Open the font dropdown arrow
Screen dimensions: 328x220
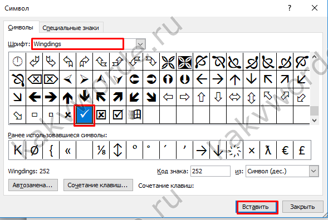[x=140, y=44]
